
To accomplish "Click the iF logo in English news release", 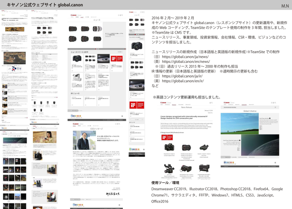I will click(167, 137).
